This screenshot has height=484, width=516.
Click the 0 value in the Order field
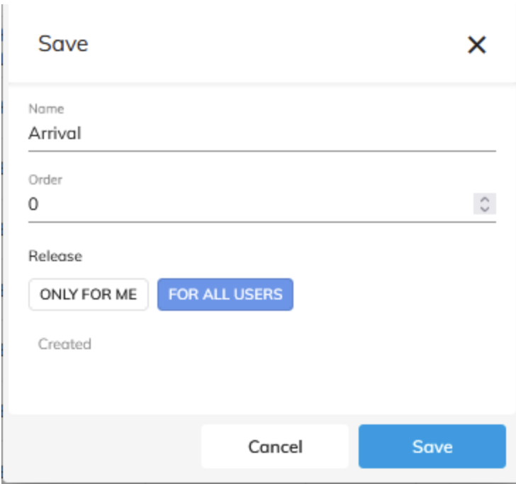33,204
